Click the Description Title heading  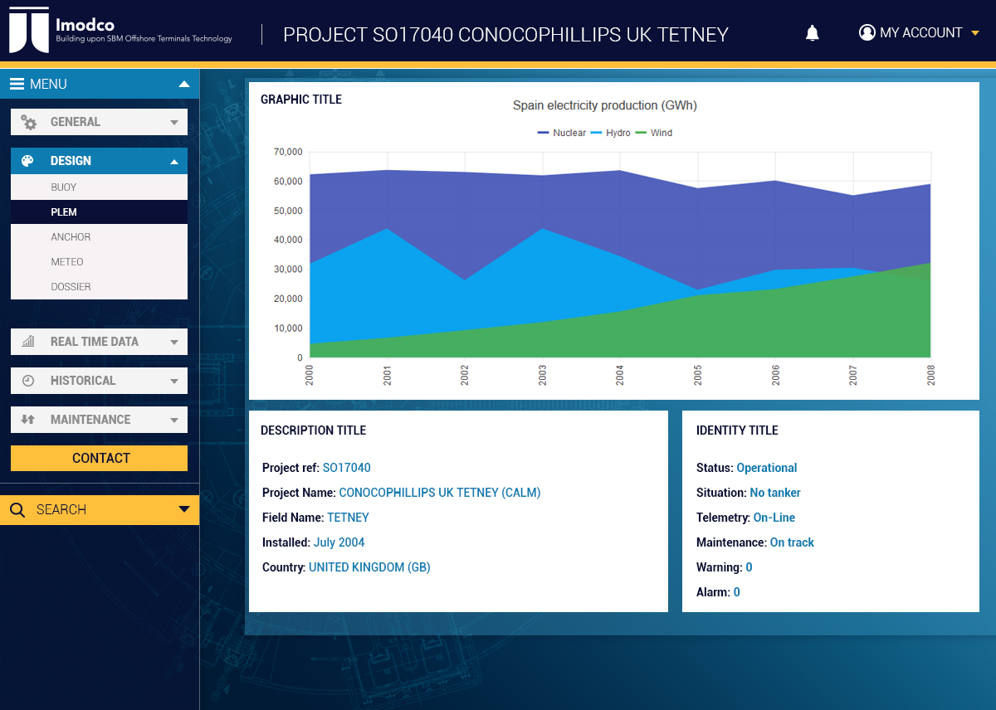(x=314, y=430)
